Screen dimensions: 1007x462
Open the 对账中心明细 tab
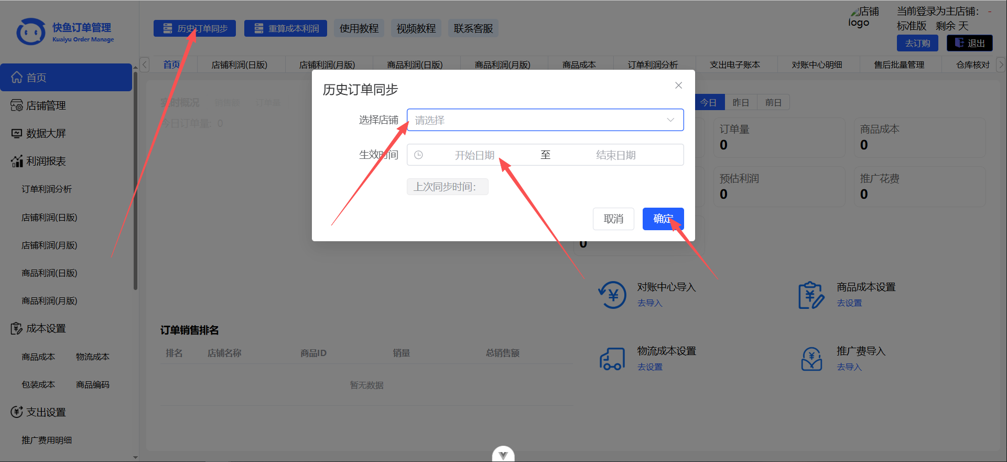coord(817,65)
